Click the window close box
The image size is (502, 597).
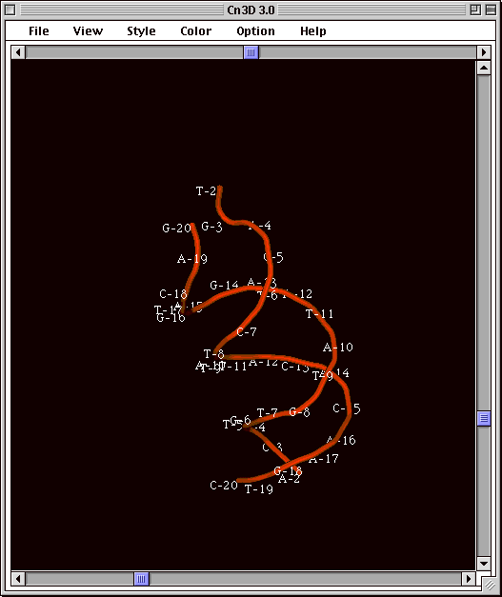[10, 10]
